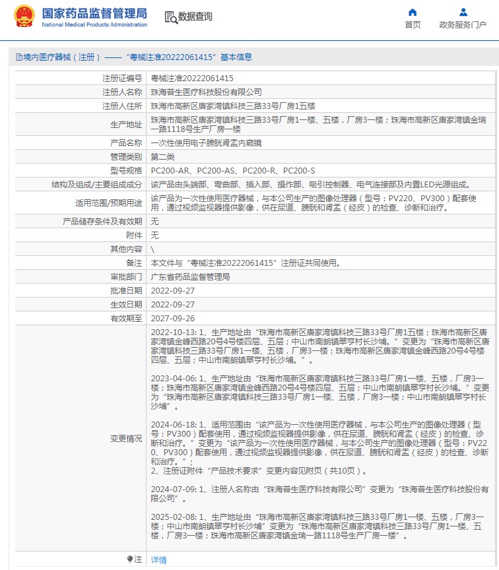This screenshot has height=570, width=499.
Task: Select the 2024-07-09 registrant name change entry
Action: tap(320, 493)
